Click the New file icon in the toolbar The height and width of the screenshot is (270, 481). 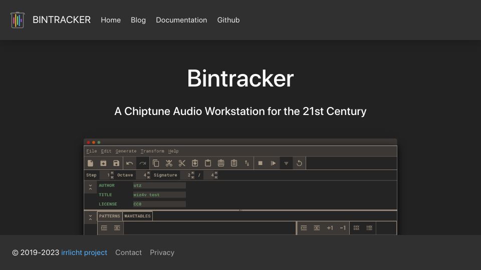point(91,163)
